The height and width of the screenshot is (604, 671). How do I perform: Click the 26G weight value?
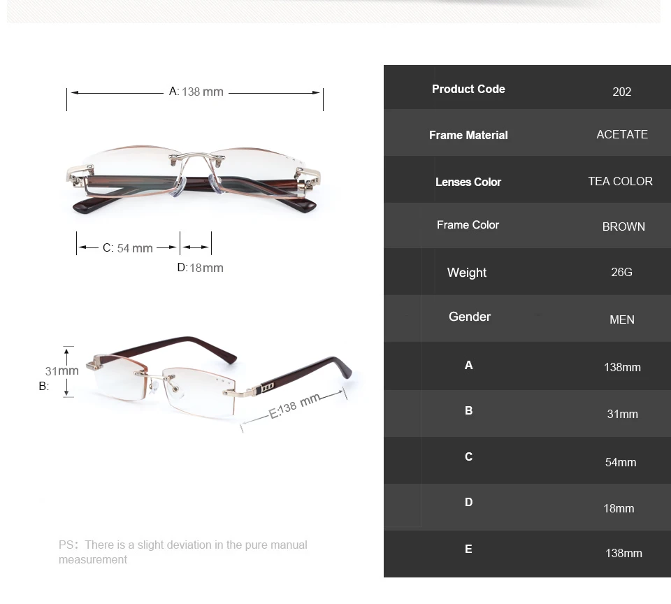tap(621, 272)
